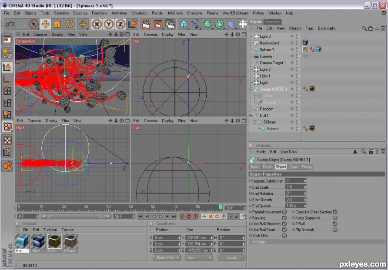Screen dimensions: 388x270
Task: Select the Live Selection tool
Action: click(x=33, y=24)
